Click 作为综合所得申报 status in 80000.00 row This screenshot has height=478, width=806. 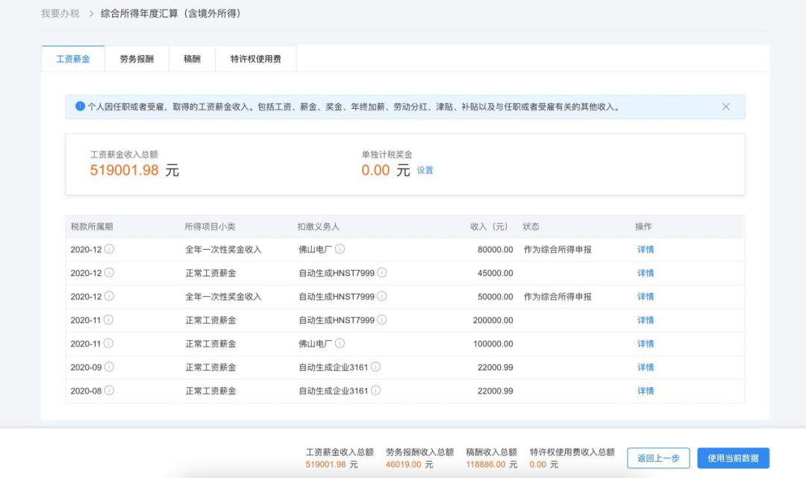tap(557, 250)
